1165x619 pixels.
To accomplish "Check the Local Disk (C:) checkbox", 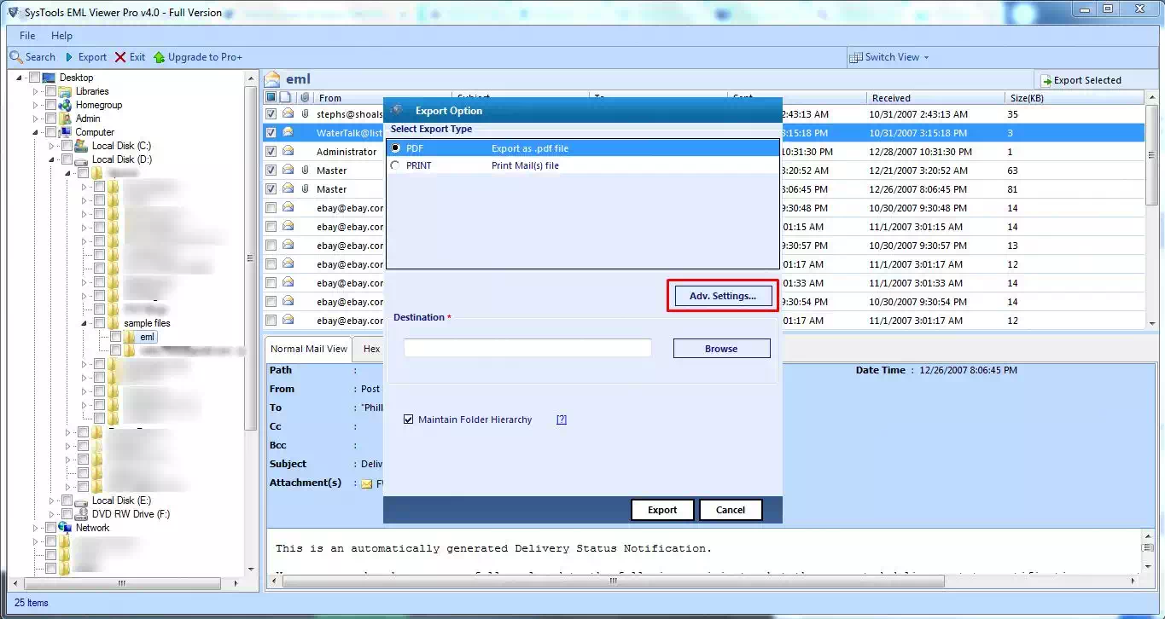I will click(x=67, y=146).
